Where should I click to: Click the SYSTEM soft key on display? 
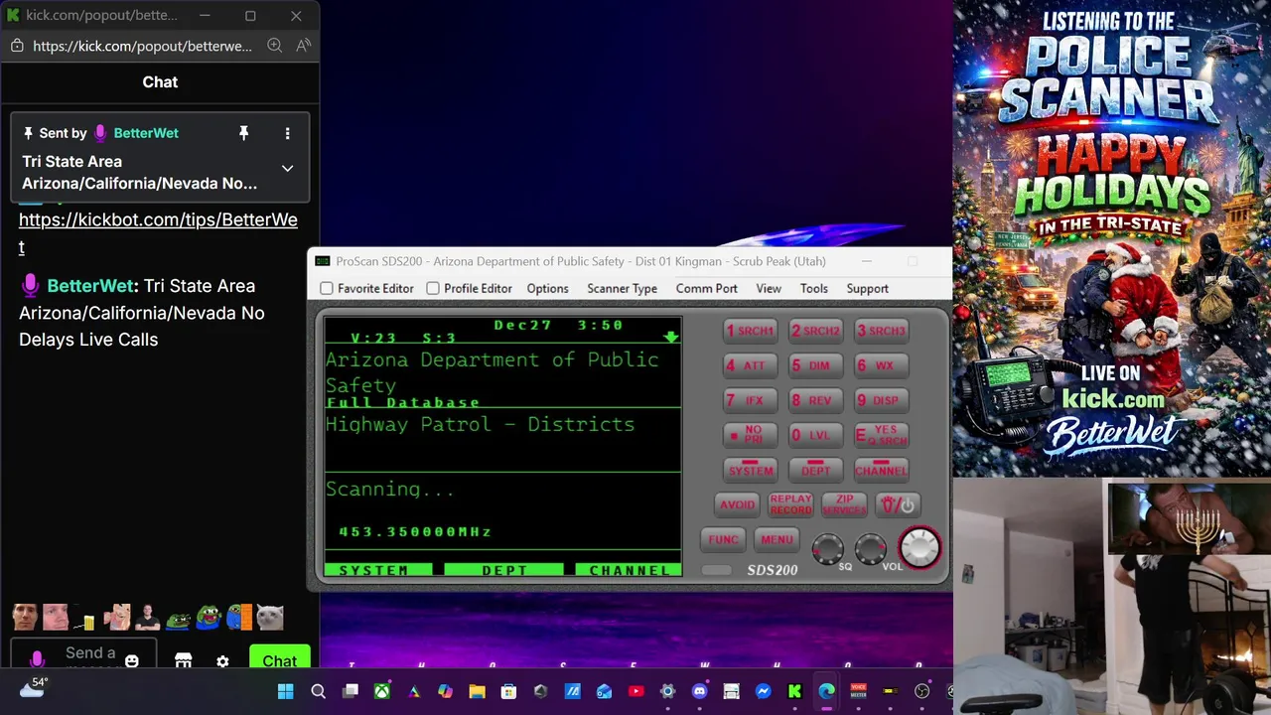378,570
